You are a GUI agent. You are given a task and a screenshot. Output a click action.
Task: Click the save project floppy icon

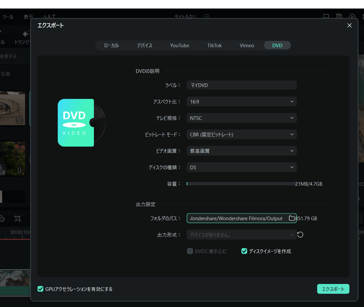339,16
